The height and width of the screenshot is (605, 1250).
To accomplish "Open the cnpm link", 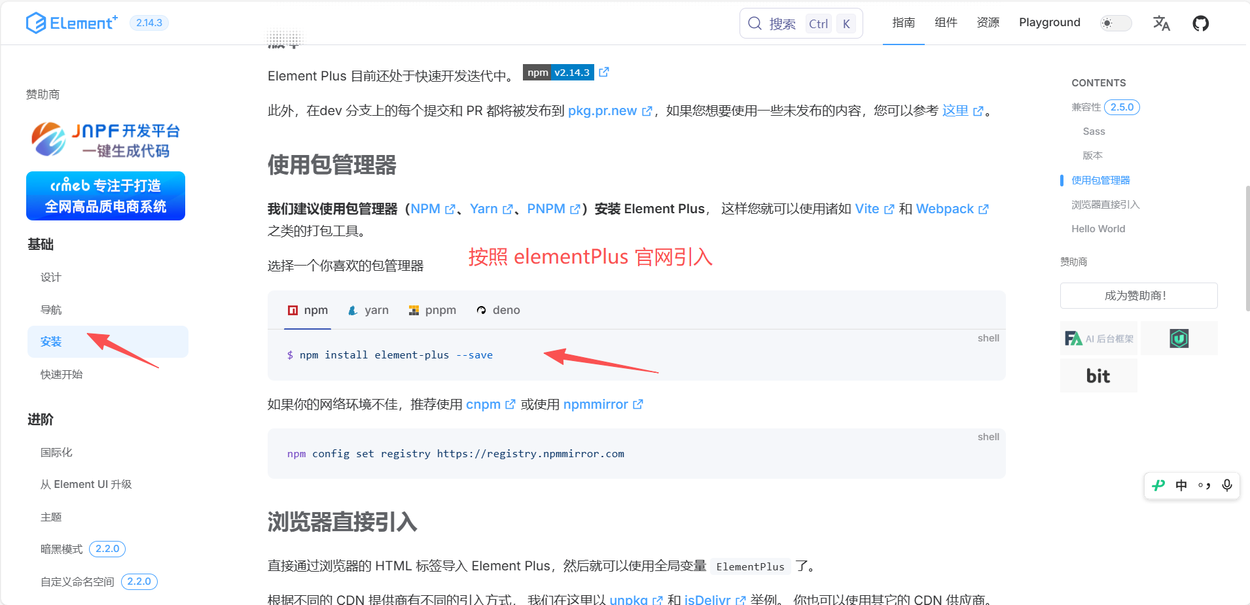I will pos(490,404).
